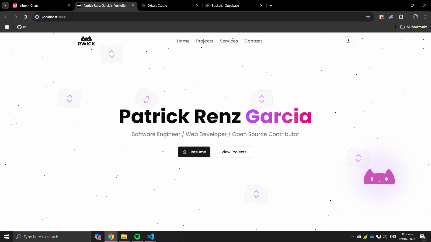Open Visual Studio Code from taskbar
431x242 pixels.
tap(151, 237)
